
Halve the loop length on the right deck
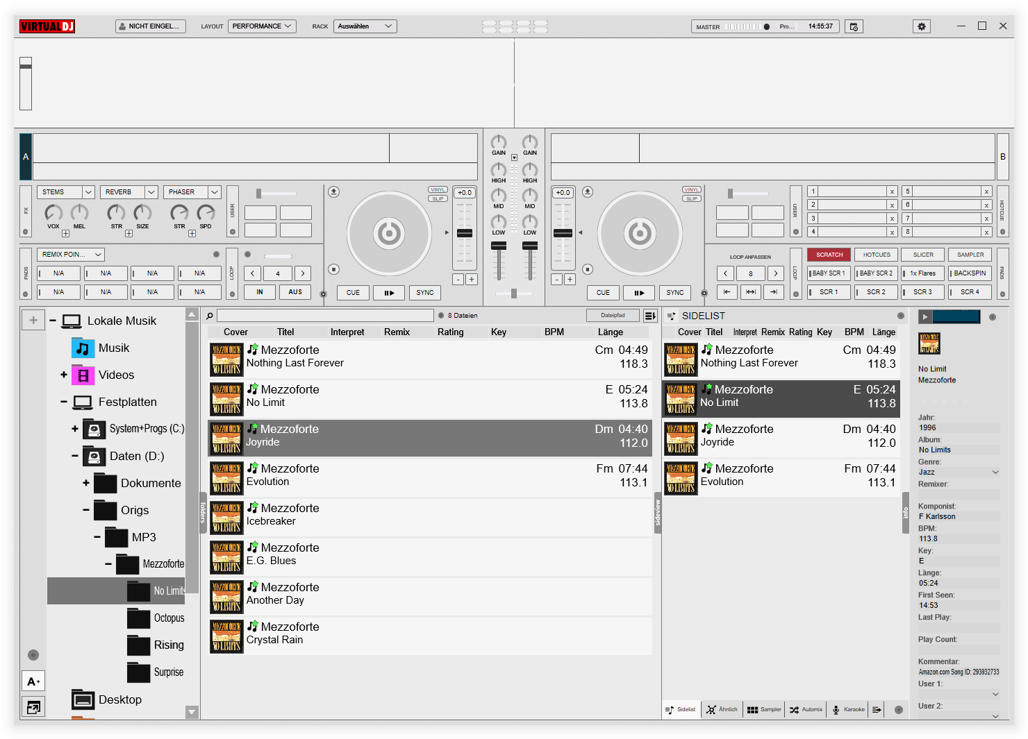[726, 273]
